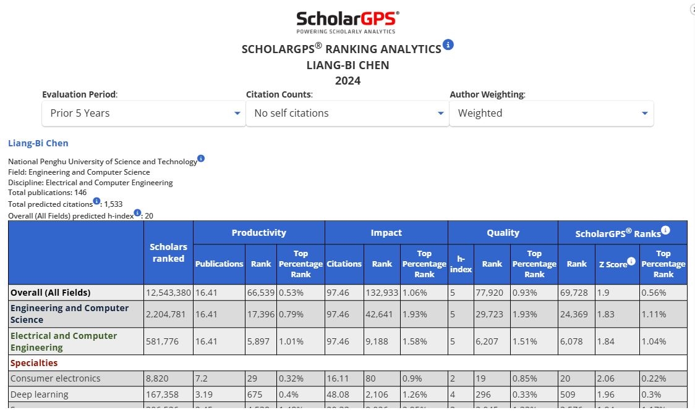Screen dimensions: 695x413
Task: Open the Evaluation Period dropdown
Action: (x=143, y=113)
